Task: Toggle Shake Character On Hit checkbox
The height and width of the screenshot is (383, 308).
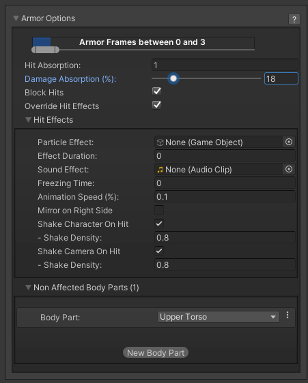Action: [x=159, y=224]
